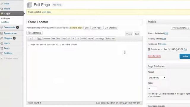Viewport: 190px width, 107px height.
Task: Click the b-quote quicktag button
Action: click(47, 39)
